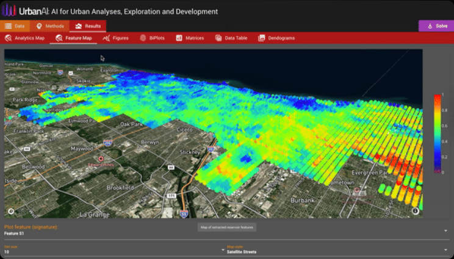Viewport: 454px width, 259px height.
Task: Click the 'La Grange' map label
Action: pyautogui.click(x=95, y=215)
